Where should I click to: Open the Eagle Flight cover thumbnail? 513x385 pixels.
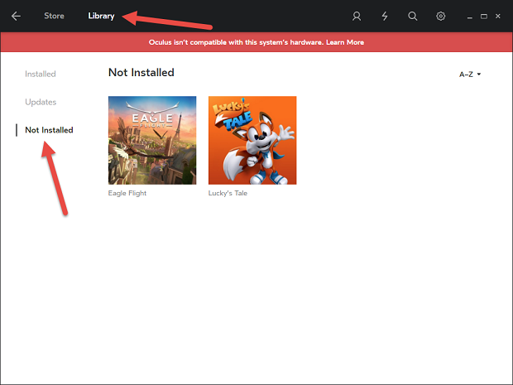152,140
